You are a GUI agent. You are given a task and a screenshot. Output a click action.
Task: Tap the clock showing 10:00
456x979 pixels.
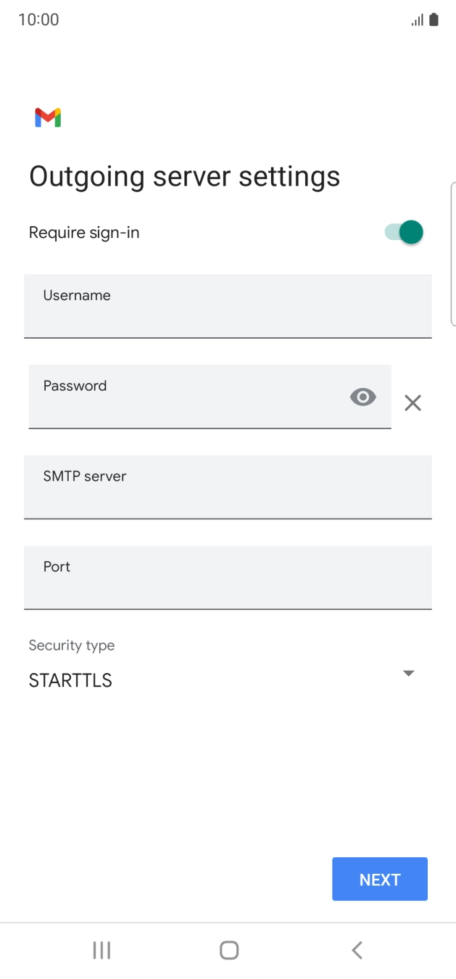point(38,20)
